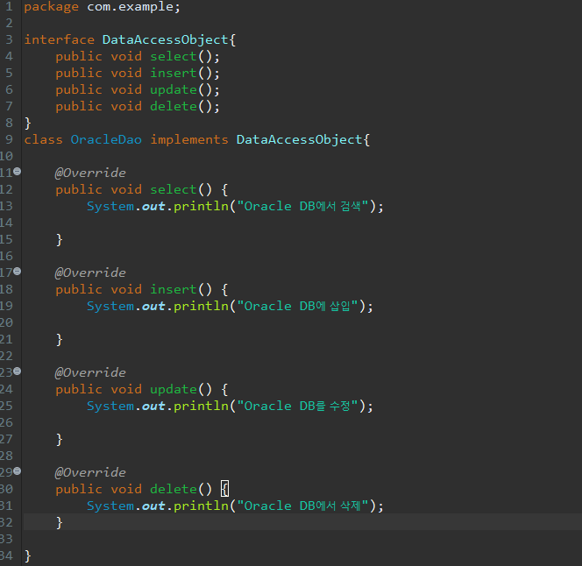Click the 'implements' keyword on line 9
This screenshot has width=582, height=566.
[x=189, y=140]
